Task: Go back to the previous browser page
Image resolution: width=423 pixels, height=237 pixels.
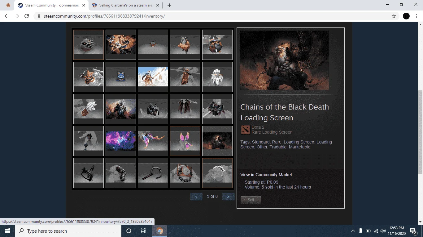Action: tap(7, 16)
